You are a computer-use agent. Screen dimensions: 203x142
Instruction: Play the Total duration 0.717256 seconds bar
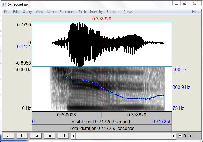click(x=102, y=128)
